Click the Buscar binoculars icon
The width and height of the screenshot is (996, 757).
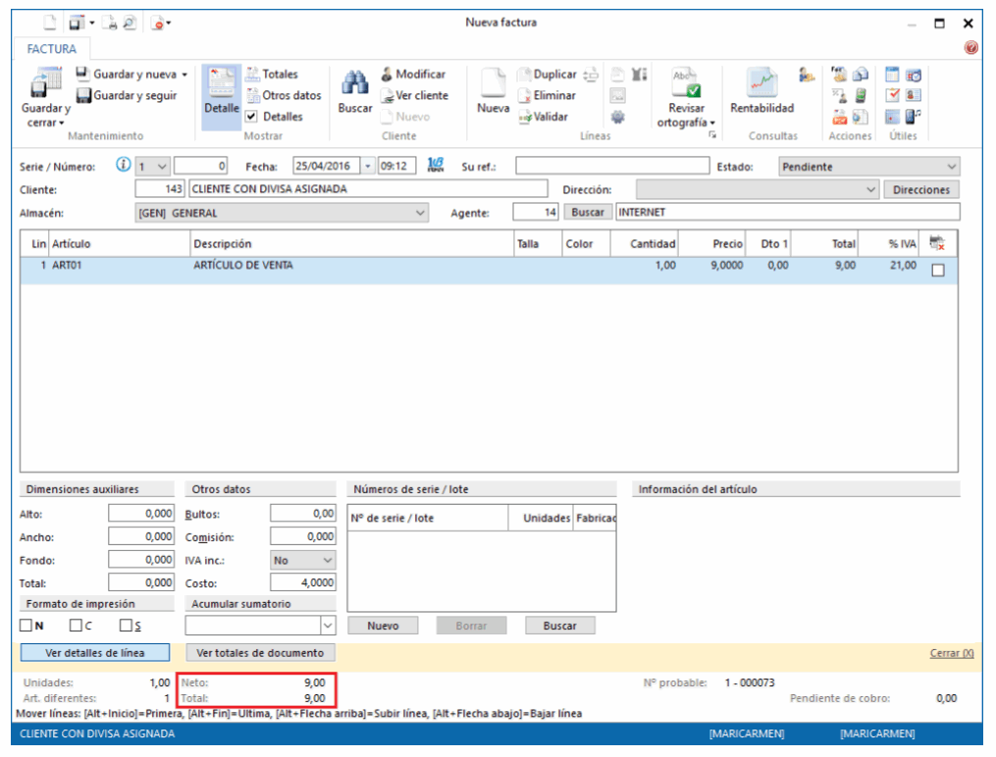pyautogui.click(x=354, y=86)
